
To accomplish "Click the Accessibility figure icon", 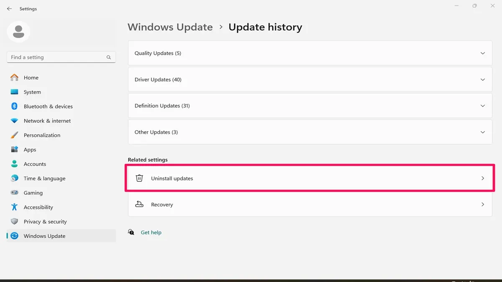I will click(x=15, y=207).
